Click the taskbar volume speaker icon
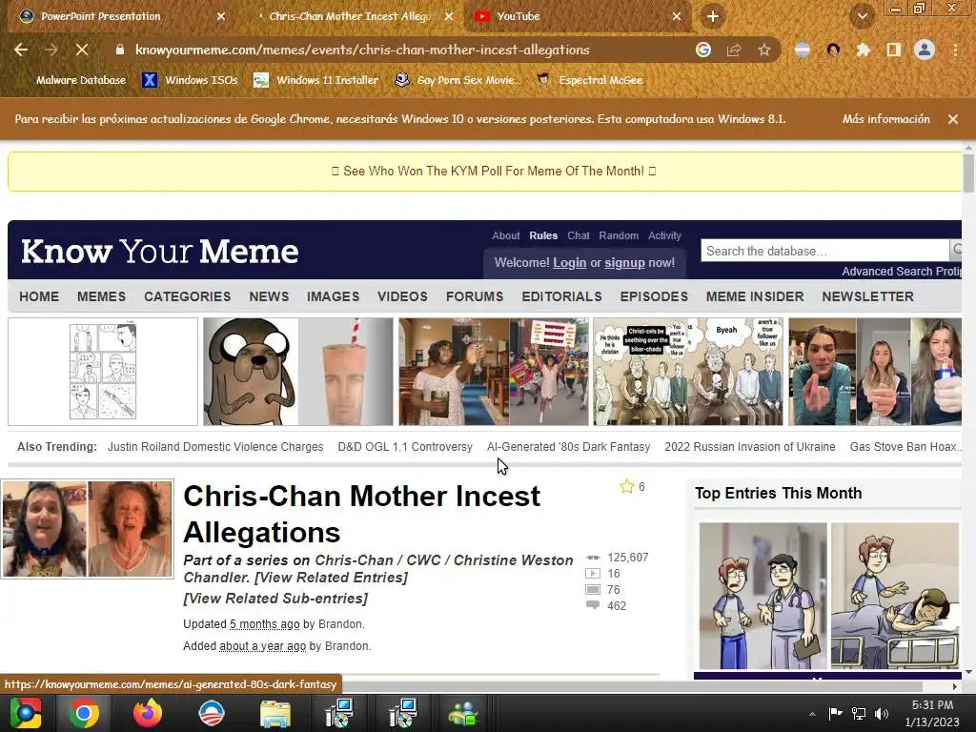This screenshot has width=976, height=732. pos(882,714)
